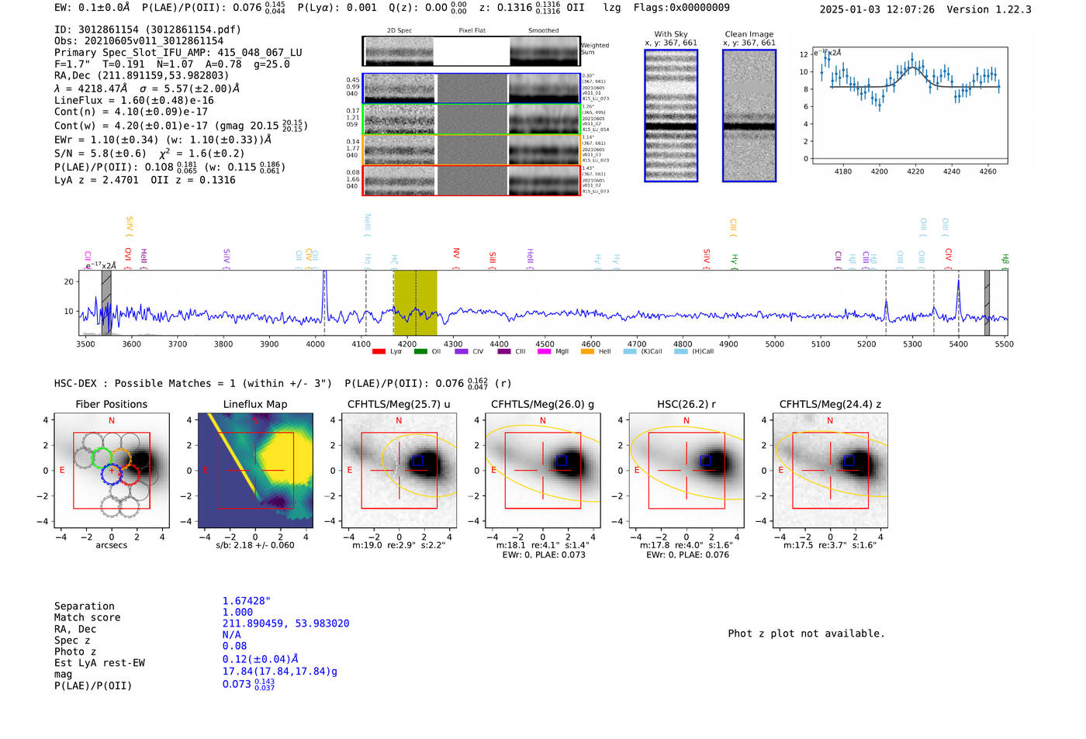Select the Photo z value 0.08

pyautogui.click(x=234, y=646)
